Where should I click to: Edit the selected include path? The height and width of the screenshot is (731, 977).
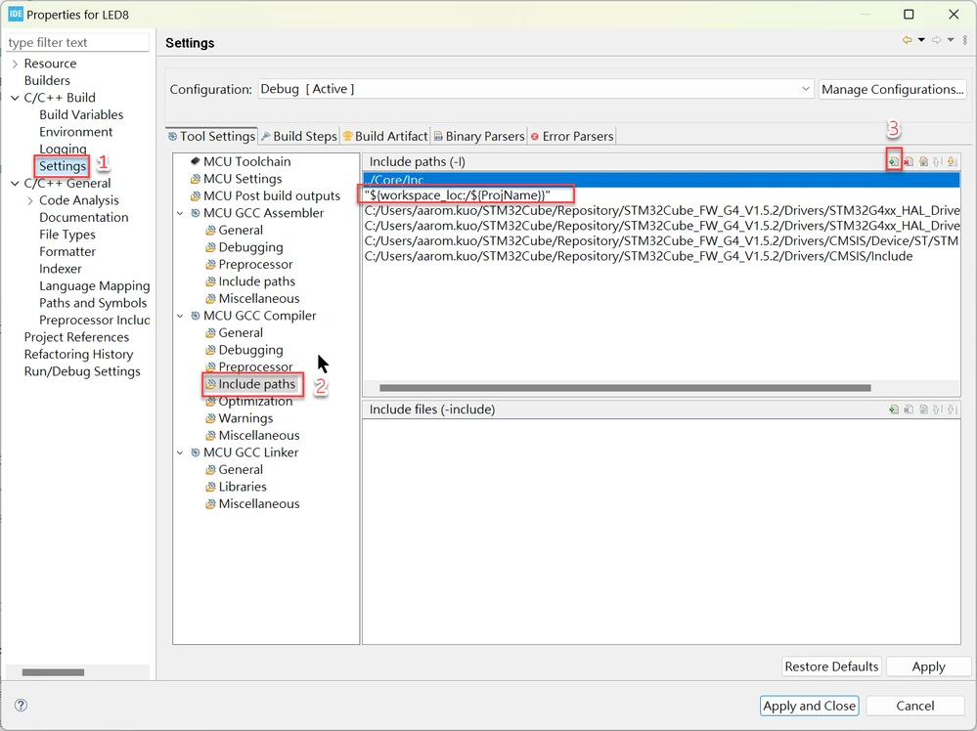tap(923, 162)
